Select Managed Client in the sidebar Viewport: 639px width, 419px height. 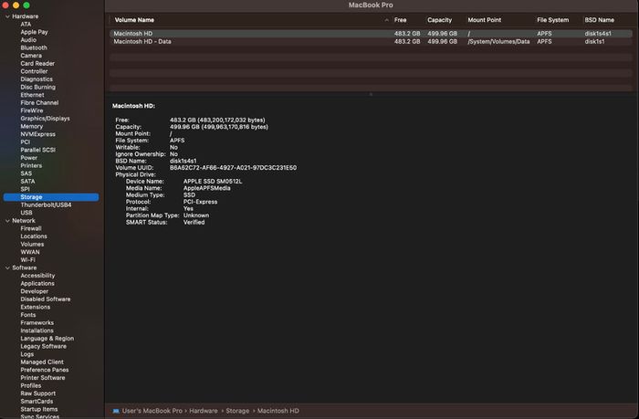pyautogui.click(x=42, y=361)
